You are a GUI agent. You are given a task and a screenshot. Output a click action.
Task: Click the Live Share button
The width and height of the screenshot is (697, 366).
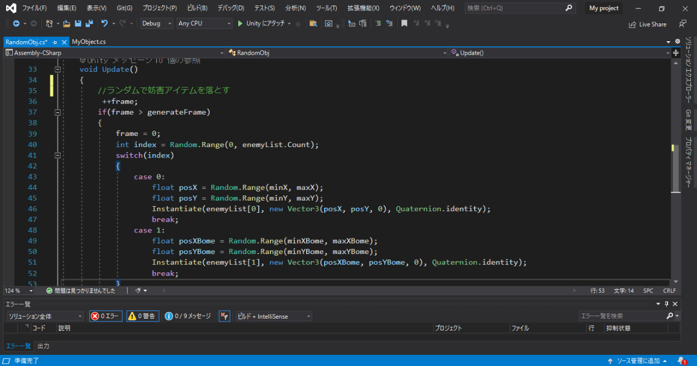(x=647, y=24)
